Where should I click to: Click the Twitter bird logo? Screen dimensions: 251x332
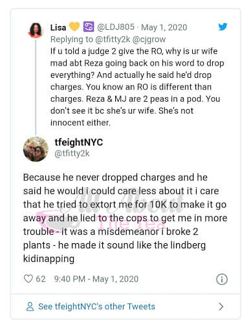point(223,27)
